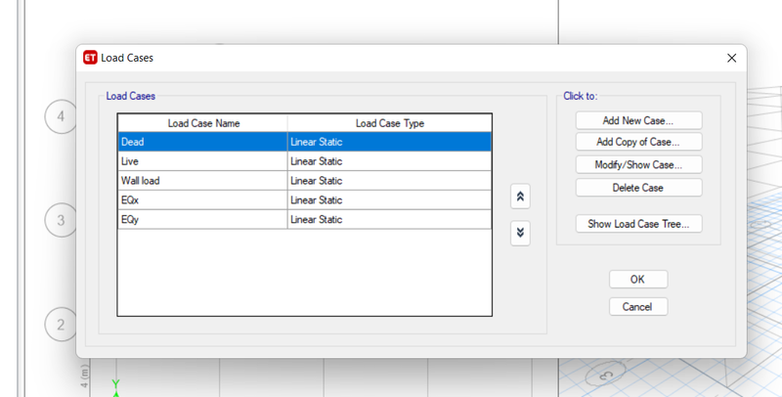Click Add New Case button
Viewport: 782px width, 397px height.
638,120
